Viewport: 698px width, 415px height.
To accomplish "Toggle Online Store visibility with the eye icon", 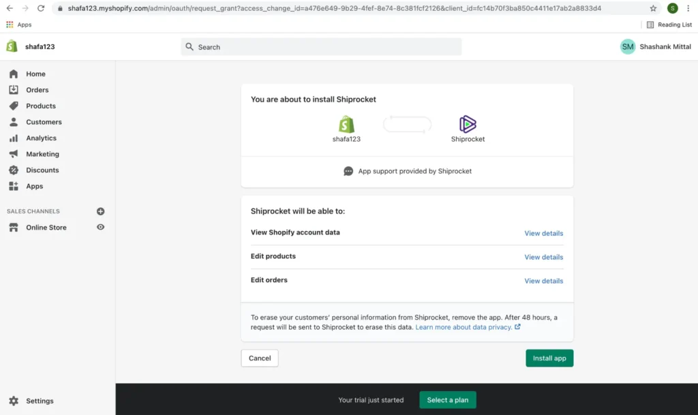I will click(100, 227).
